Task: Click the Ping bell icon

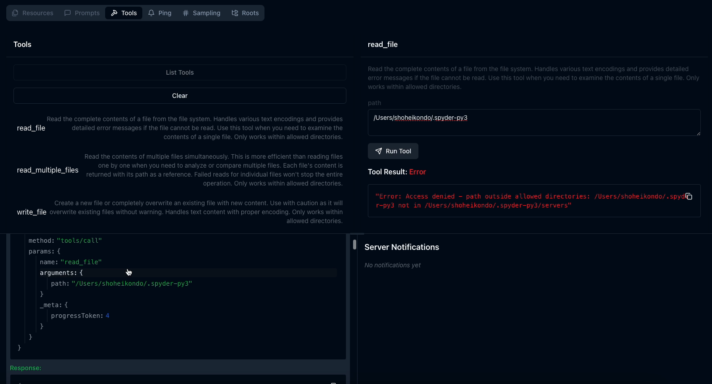Action: coord(151,13)
